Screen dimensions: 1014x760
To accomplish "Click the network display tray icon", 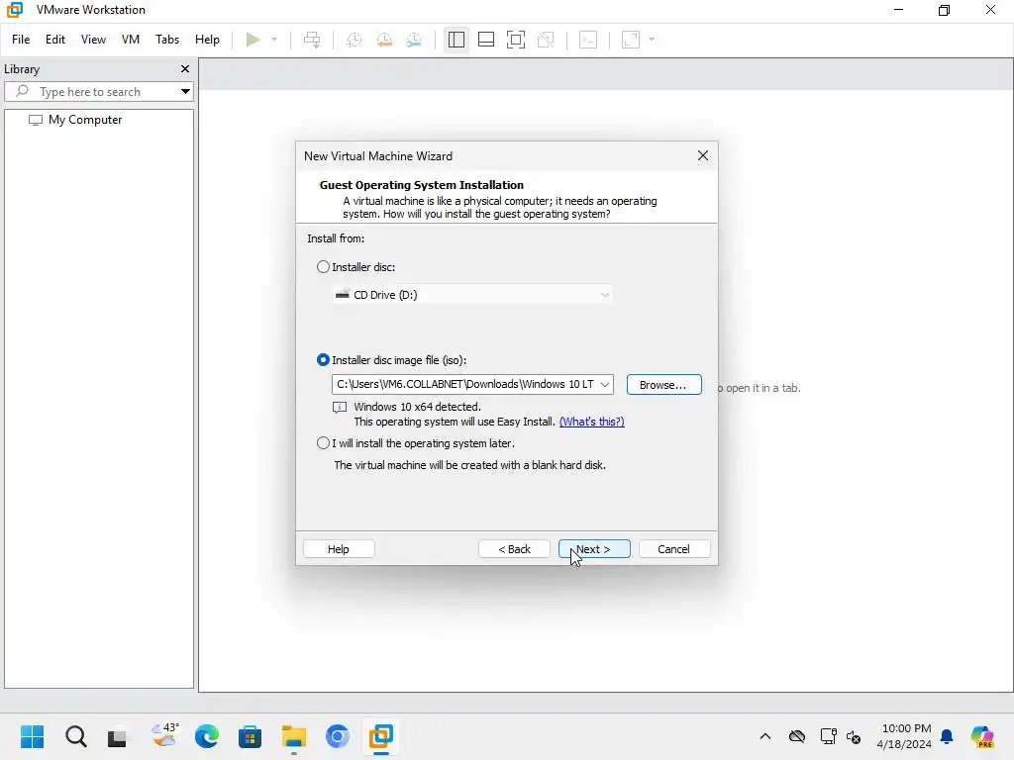I will coord(828,736).
